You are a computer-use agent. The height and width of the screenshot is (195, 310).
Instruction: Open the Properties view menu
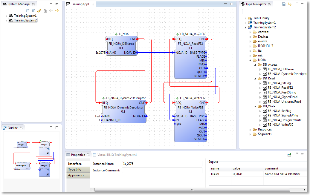[x=297, y=154]
